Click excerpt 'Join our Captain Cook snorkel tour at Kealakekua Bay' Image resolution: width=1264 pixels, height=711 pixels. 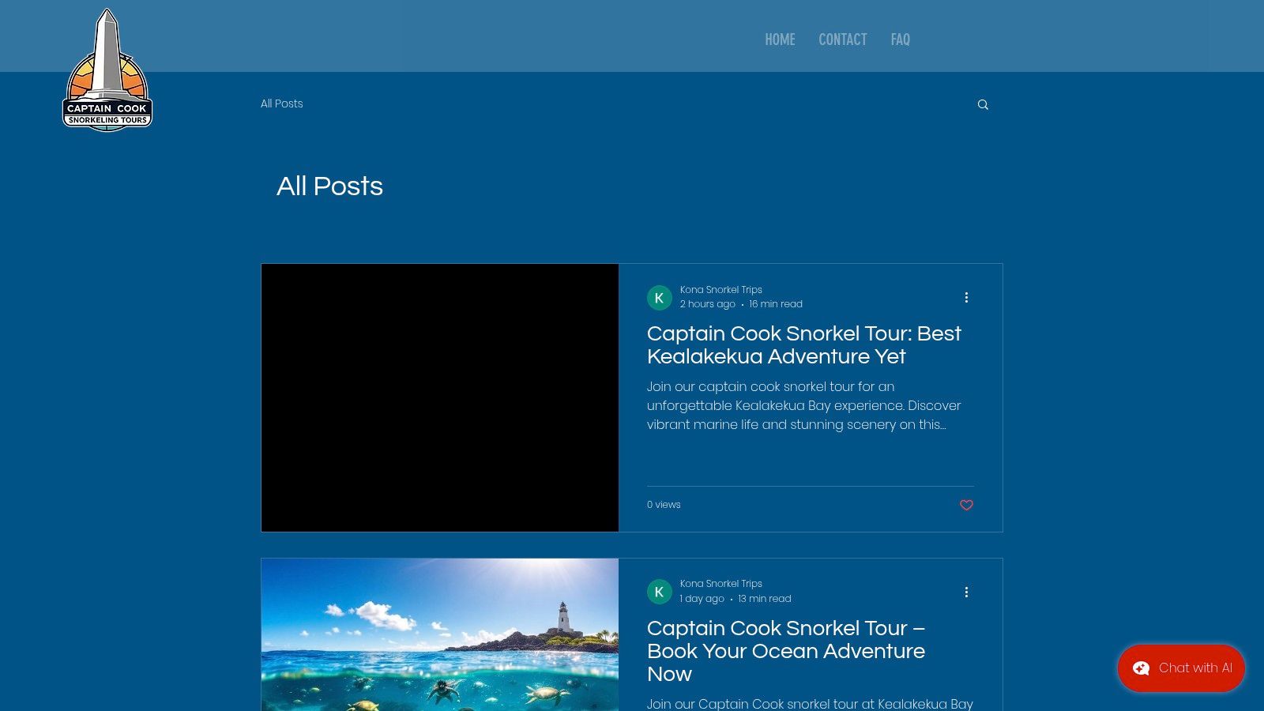pyautogui.click(x=810, y=704)
